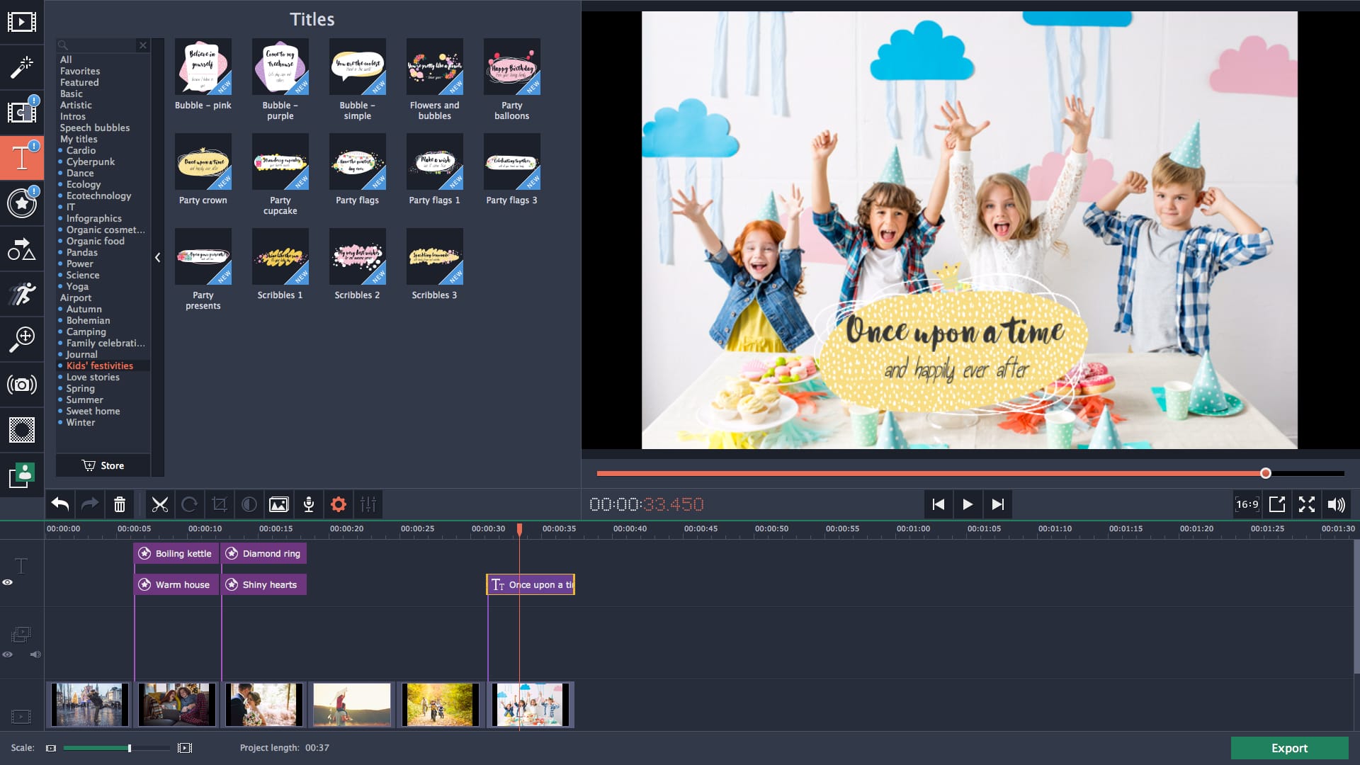This screenshot has height=765, width=1360.
Task: Click the Export button
Action: tap(1288, 748)
